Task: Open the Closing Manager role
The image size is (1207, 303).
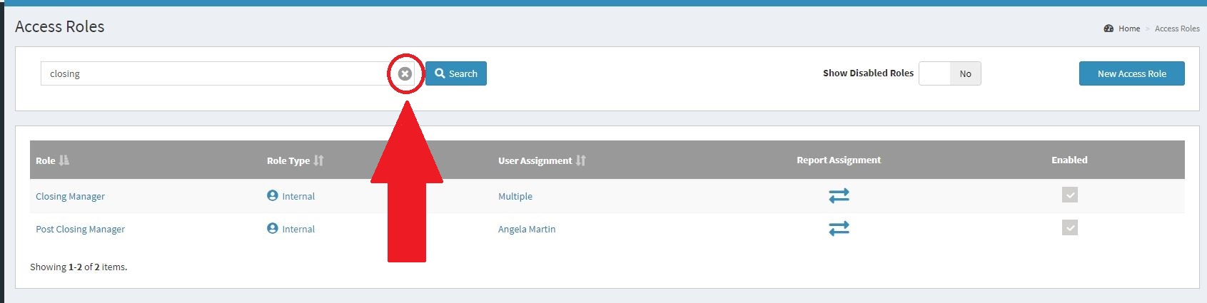Action: (x=70, y=196)
